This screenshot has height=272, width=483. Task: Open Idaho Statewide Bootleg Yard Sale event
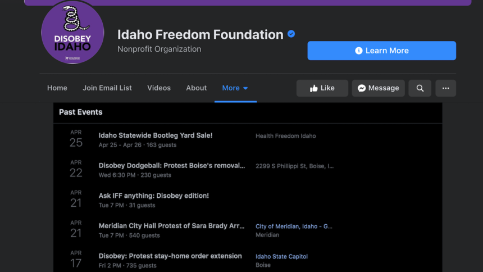pos(156,135)
